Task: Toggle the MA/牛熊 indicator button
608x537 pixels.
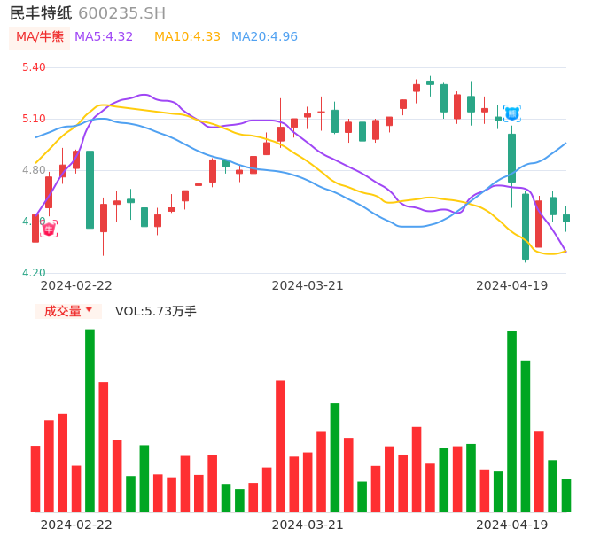Action: pos(40,36)
